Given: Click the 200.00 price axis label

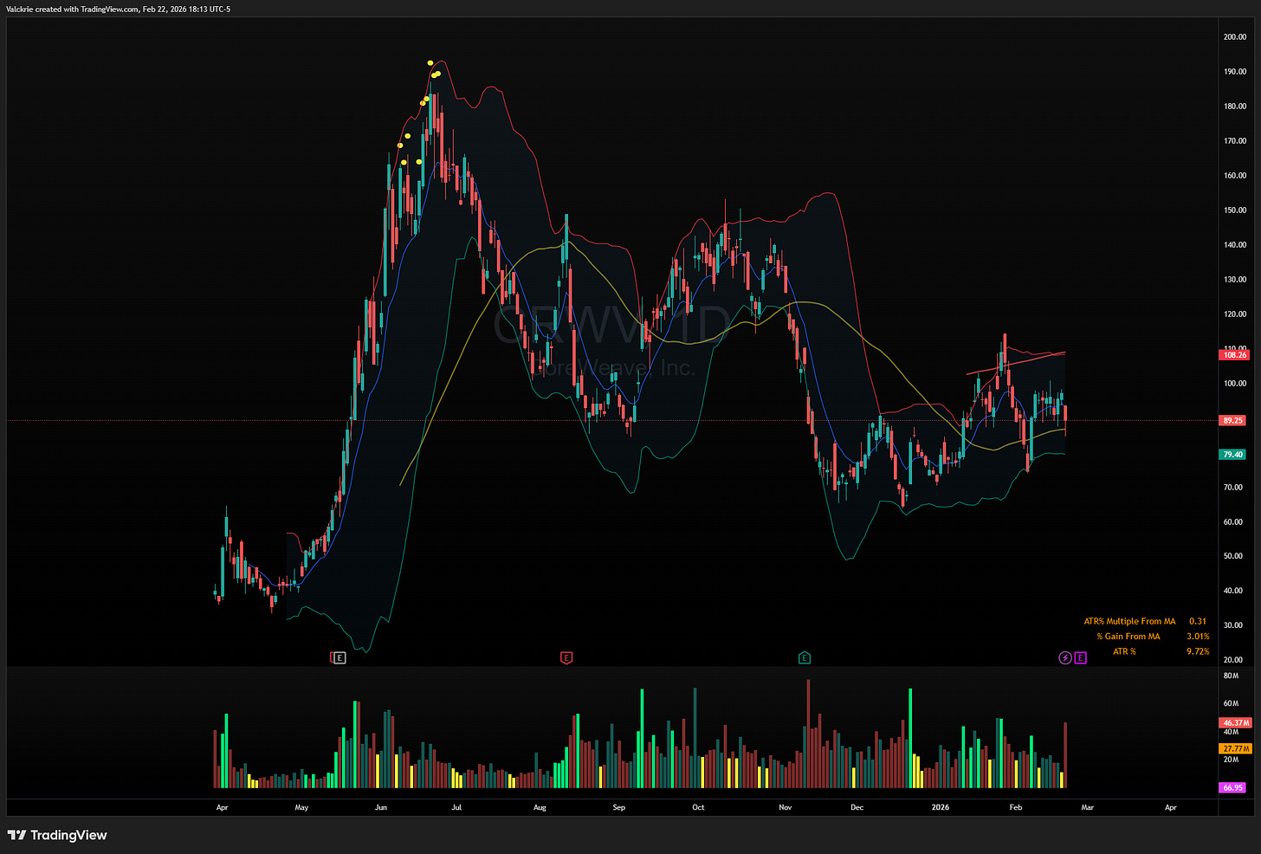Looking at the screenshot, I should [x=1235, y=37].
